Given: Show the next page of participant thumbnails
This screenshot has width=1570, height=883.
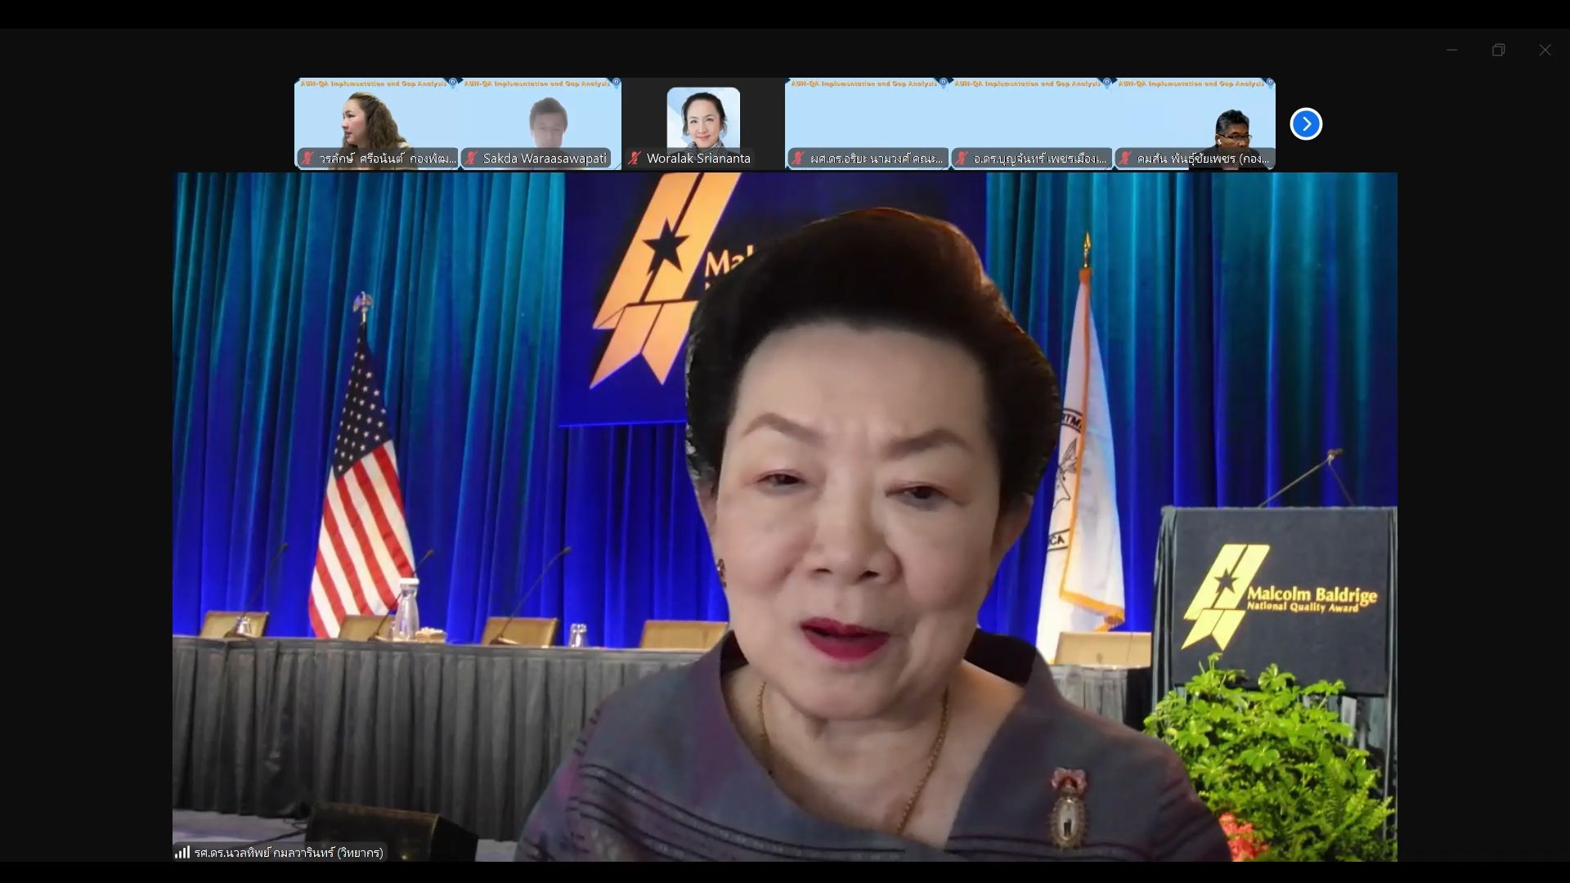Looking at the screenshot, I should coord(1306,124).
